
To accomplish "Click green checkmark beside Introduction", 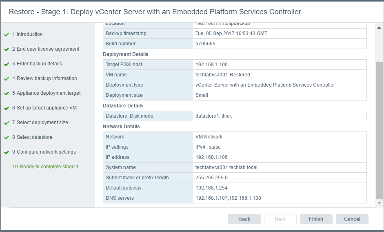I will [x=7, y=35].
